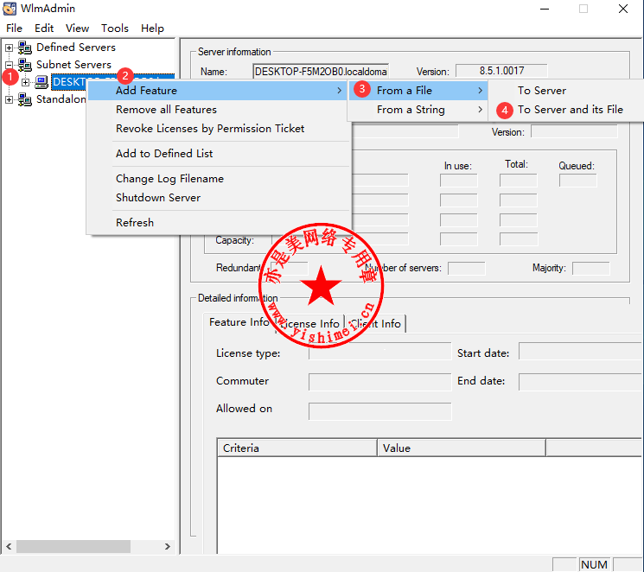Open the Edit menu
The height and width of the screenshot is (572, 644).
pyautogui.click(x=44, y=29)
